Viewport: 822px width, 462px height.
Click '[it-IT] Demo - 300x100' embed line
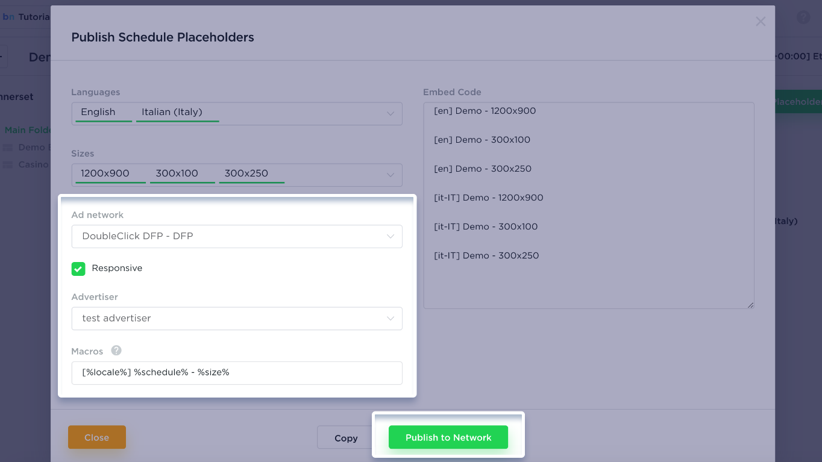coord(486,226)
